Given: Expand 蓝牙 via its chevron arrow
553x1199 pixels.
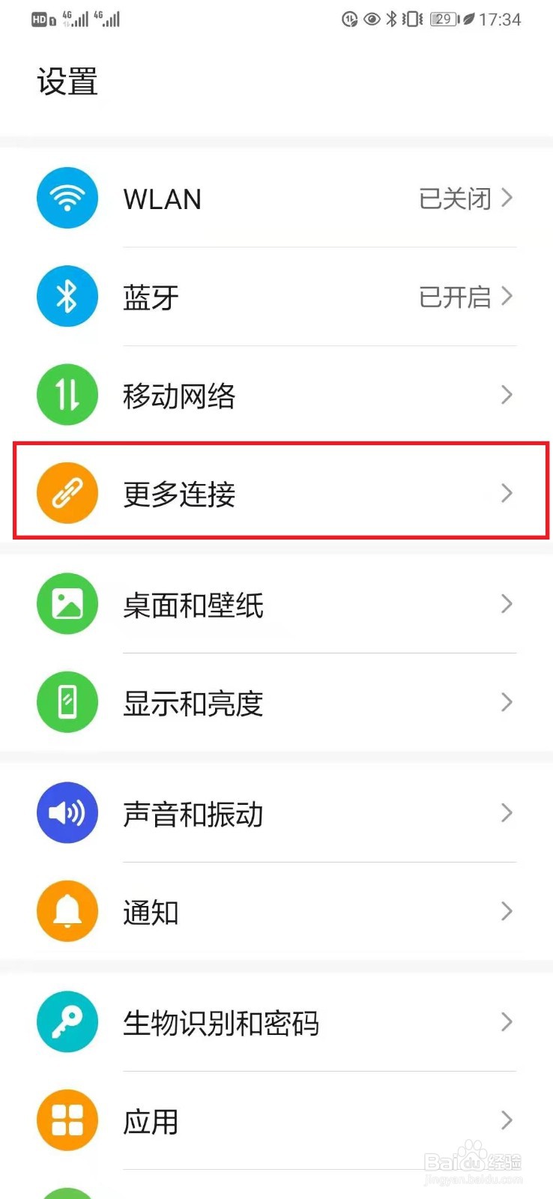Looking at the screenshot, I should (507, 297).
